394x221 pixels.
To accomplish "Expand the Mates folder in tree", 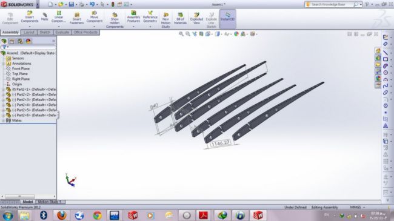I will coord(3,120).
